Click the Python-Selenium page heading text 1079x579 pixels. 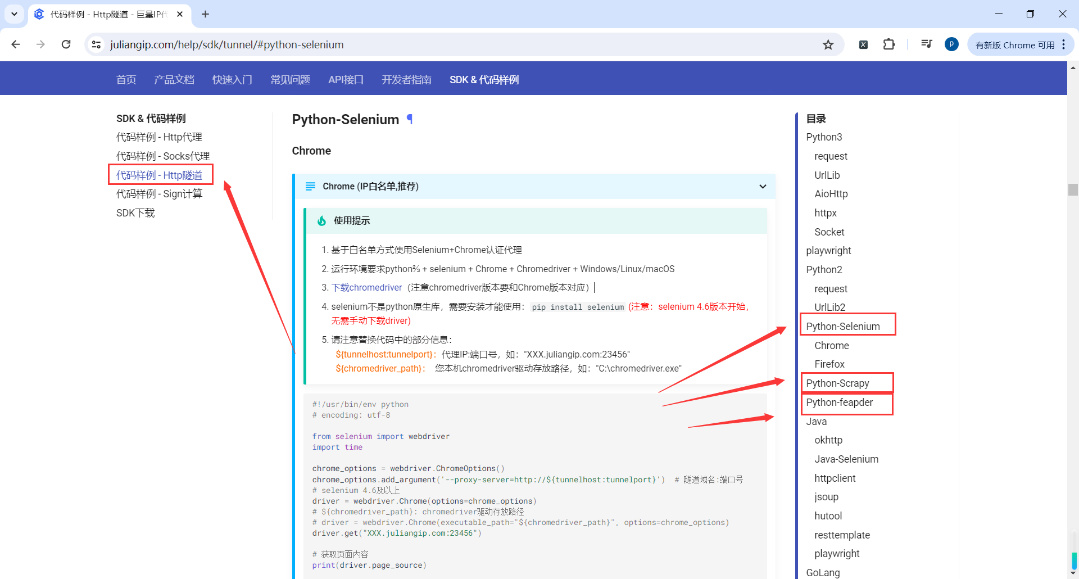(346, 119)
